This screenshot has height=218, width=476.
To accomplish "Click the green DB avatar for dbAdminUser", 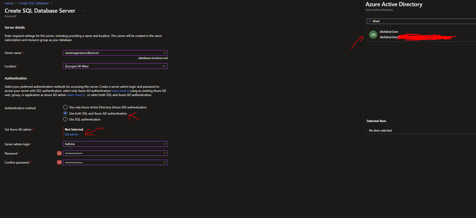I will (x=373, y=35).
